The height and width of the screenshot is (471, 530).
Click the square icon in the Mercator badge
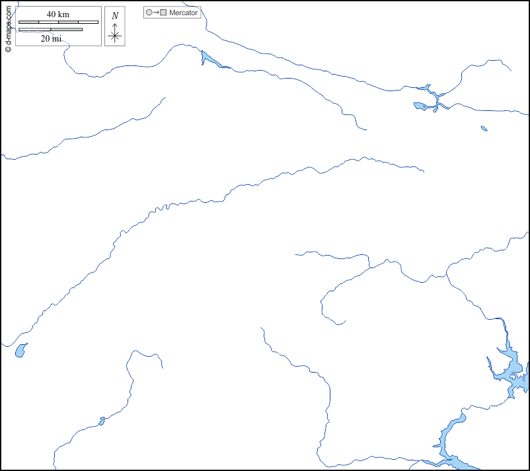[163, 13]
